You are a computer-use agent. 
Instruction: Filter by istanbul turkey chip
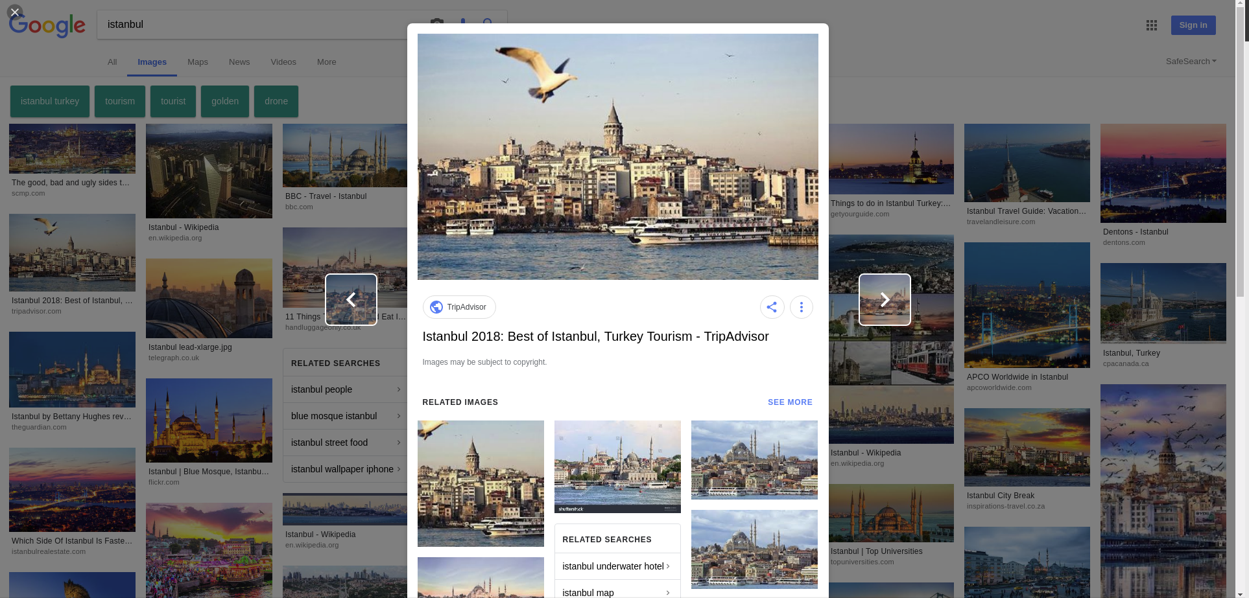coord(50,102)
